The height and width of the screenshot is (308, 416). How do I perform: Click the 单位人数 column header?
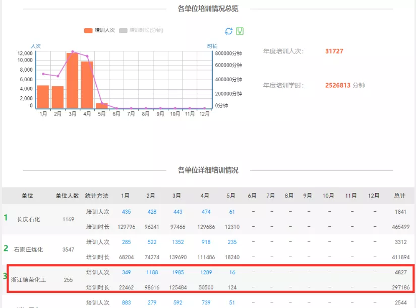(x=67, y=196)
